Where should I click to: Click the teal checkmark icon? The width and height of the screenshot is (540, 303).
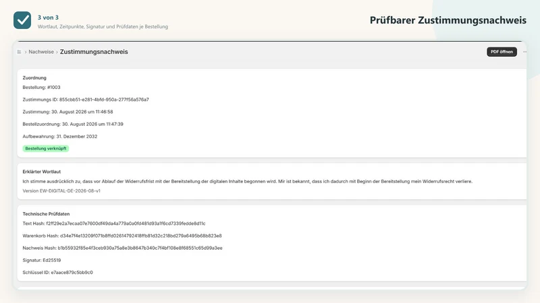click(22, 20)
